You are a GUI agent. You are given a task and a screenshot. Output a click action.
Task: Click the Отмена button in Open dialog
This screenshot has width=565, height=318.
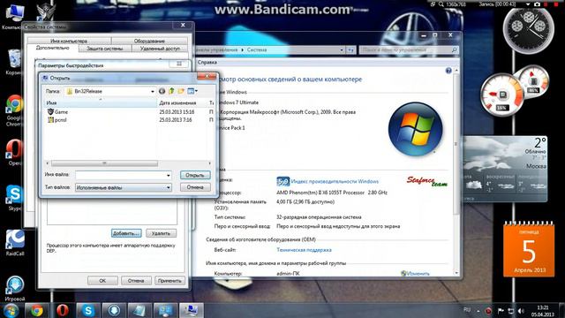pyautogui.click(x=195, y=187)
